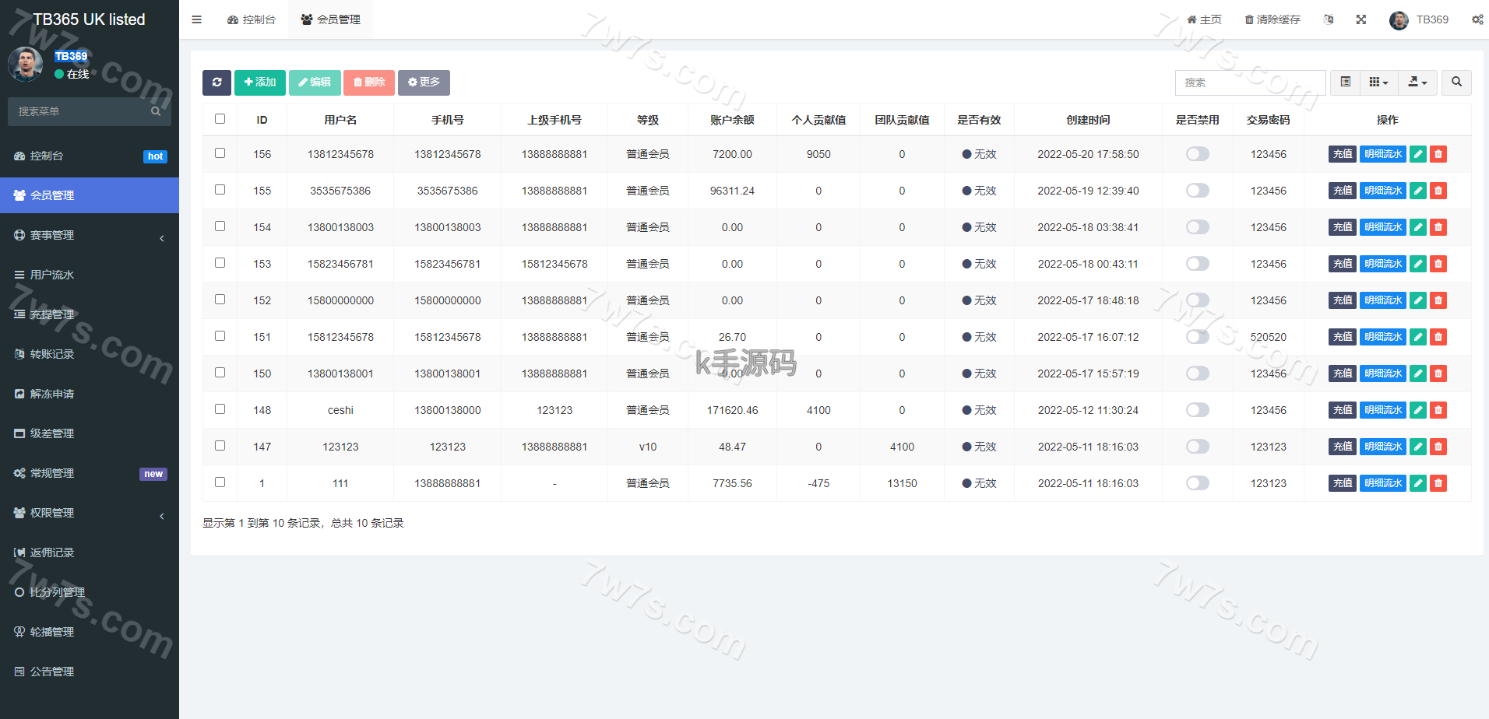Click the delete trash for row 150
This screenshot has width=1489, height=719.
click(1438, 374)
